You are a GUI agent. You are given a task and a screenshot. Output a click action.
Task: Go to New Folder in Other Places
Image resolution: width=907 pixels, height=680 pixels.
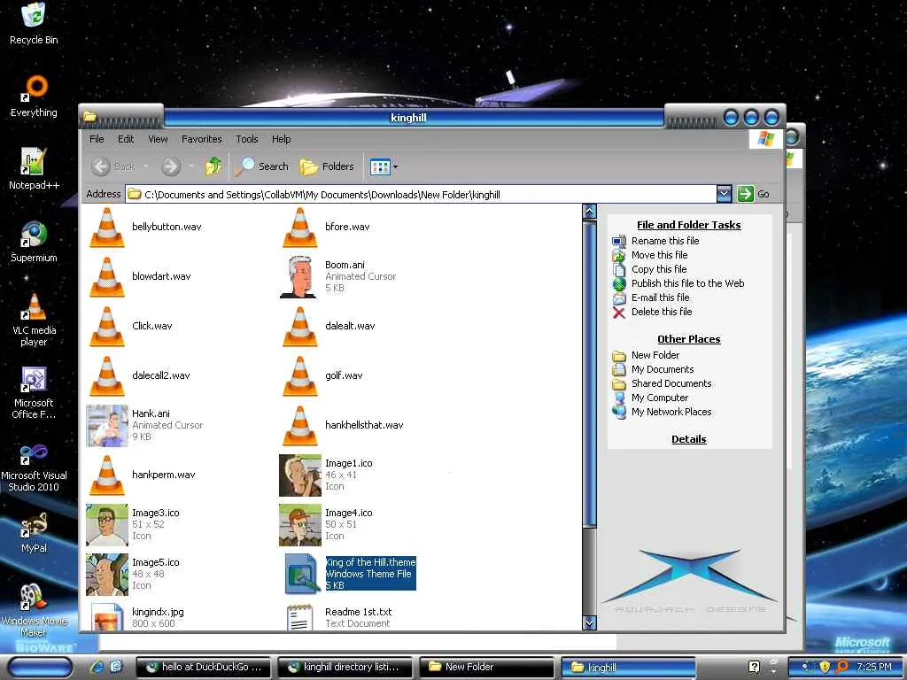[x=655, y=355]
